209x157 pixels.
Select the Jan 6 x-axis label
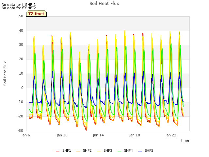tap(25, 135)
